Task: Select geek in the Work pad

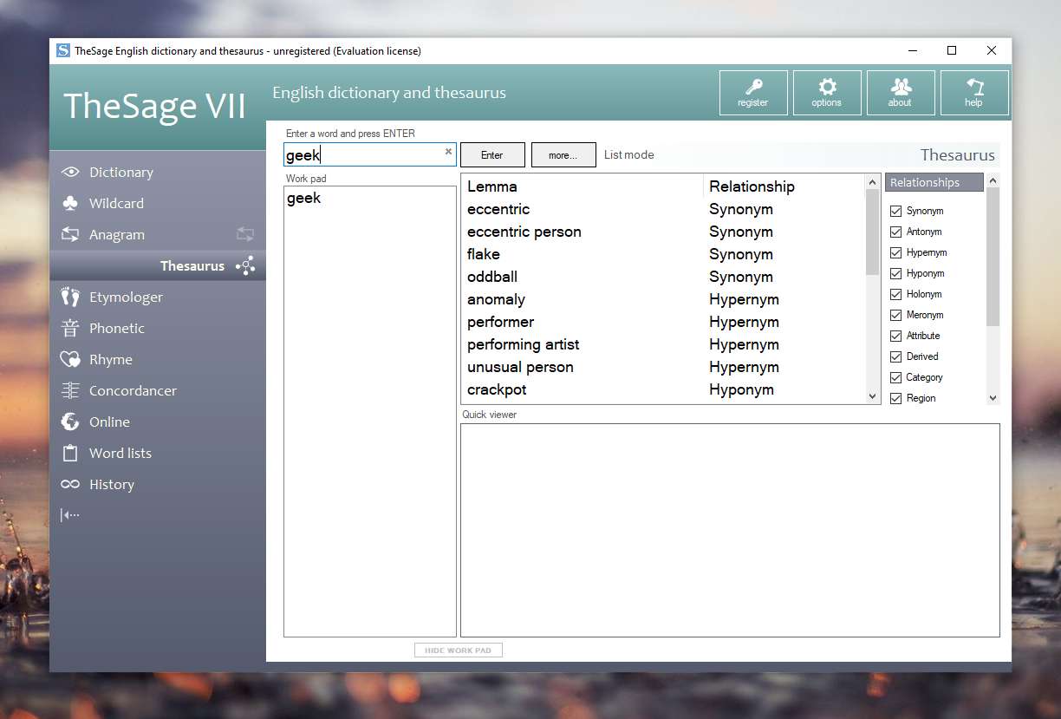Action: pyautogui.click(x=304, y=199)
